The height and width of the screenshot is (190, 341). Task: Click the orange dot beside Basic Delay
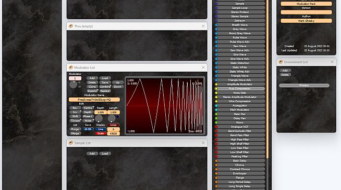point(216,161)
